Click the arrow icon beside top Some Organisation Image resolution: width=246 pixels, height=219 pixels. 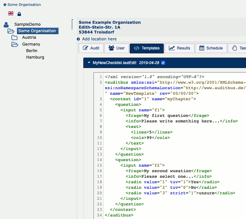pyautogui.click(x=4, y=5)
